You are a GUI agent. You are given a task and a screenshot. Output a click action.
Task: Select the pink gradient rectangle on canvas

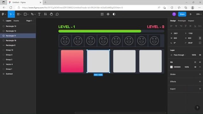(72, 61)
